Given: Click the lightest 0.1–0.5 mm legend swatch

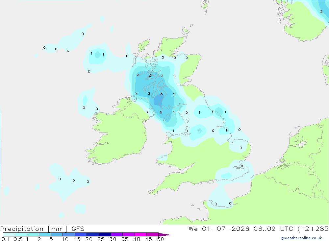Looking at the screenshot, I should pyautogui.click(x=9, y=234).
